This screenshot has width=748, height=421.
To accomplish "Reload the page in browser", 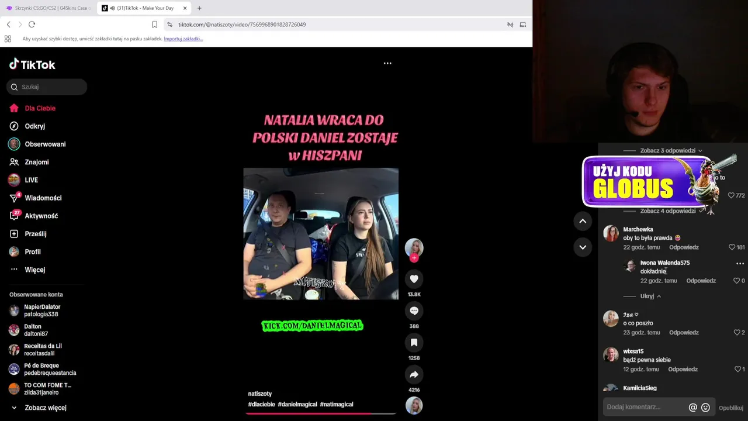I will click(32, 25).
